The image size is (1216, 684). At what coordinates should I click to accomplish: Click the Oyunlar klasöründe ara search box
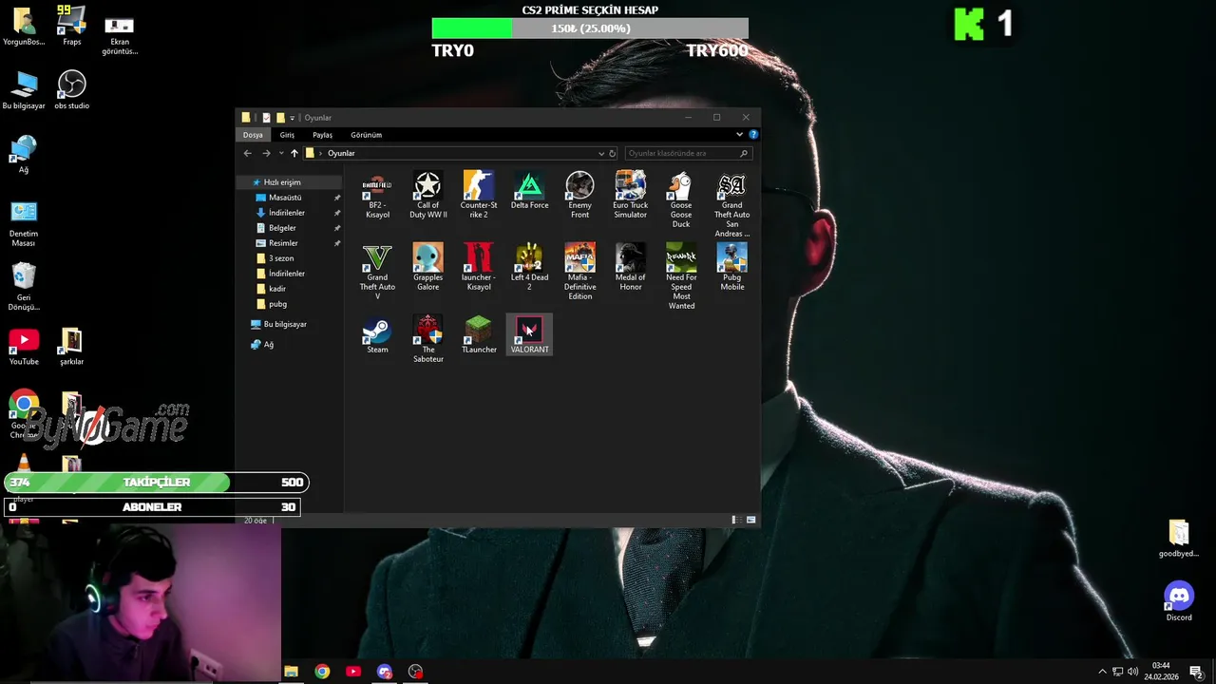coord(688,153)
